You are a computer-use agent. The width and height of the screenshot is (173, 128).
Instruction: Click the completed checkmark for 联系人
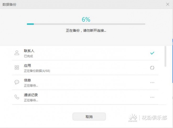tap(152, 53)
